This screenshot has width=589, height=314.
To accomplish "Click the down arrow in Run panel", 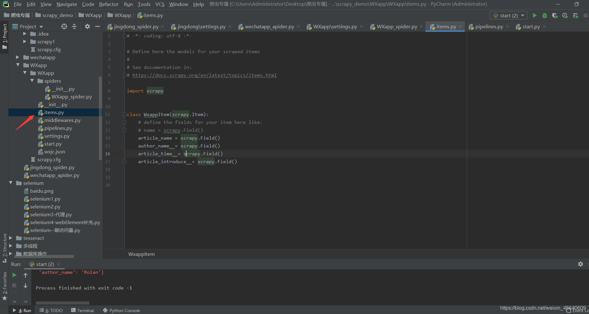I will tap(25, 285).
